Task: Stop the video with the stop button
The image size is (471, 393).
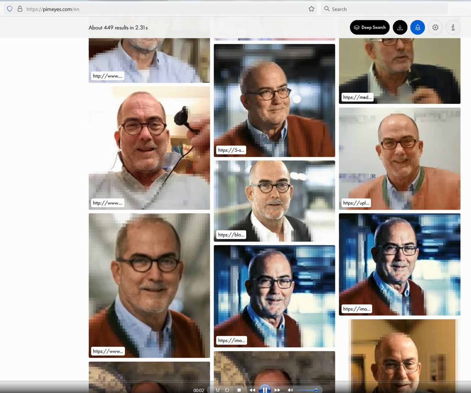Action: click(239, 390)
